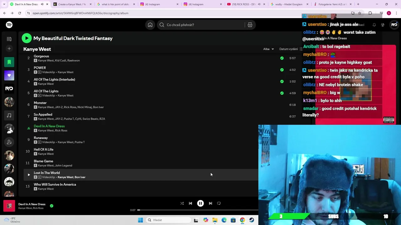Image resolution: width=401 pixels, height=225 pixels.
Task: Toggle saved checkmark for All Of The Lights (Interlude)
Action: coord(282,82)
